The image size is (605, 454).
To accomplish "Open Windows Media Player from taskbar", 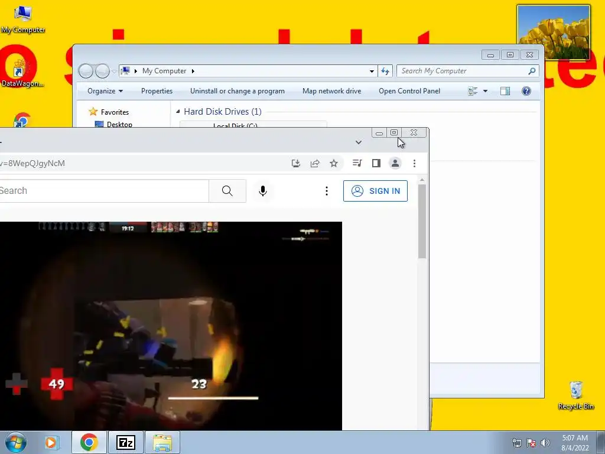I will click(x=51, y=442).
